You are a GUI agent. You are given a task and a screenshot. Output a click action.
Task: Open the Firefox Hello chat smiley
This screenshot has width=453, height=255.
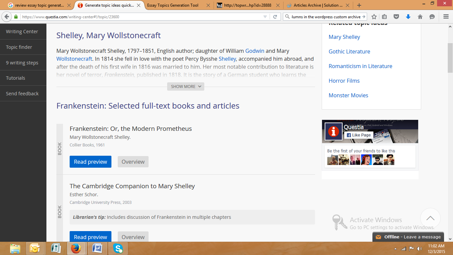pyautogui.click(x=432, y=17)
